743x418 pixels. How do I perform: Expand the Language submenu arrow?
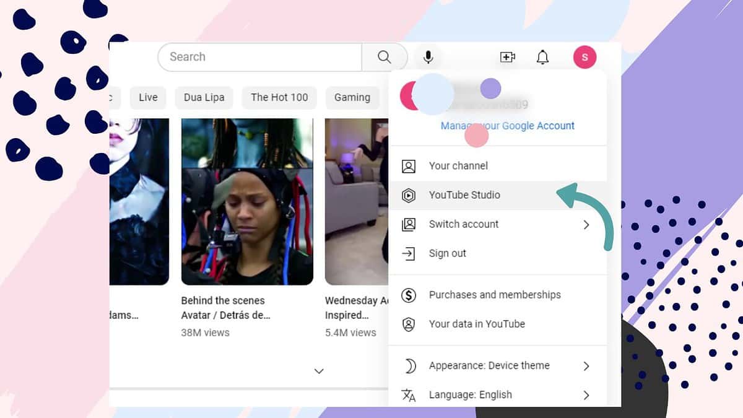tap(586, 394)
